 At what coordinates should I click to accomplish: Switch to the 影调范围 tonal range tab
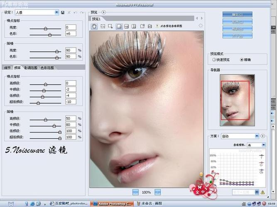(31, 68)
